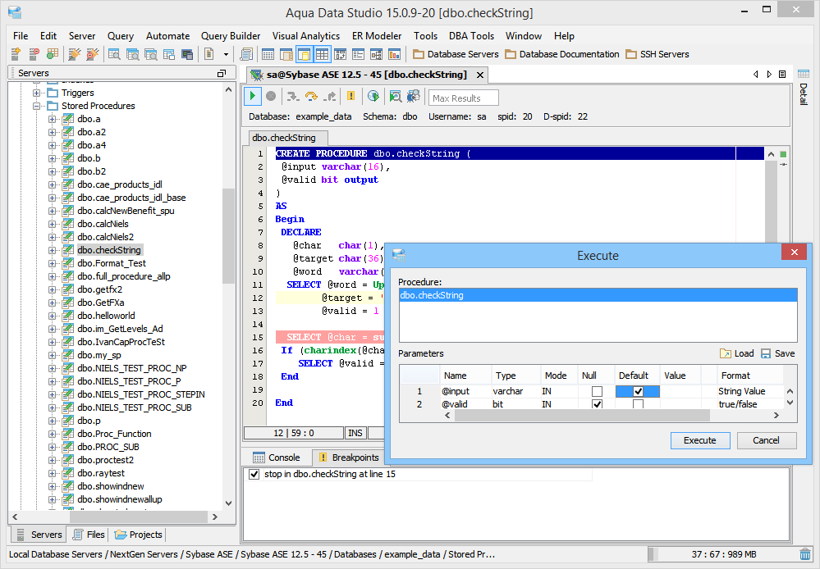Screen dimensions: 820x569
Task: Collapse the Stored Procedures tree node
Action: point(37,106)
